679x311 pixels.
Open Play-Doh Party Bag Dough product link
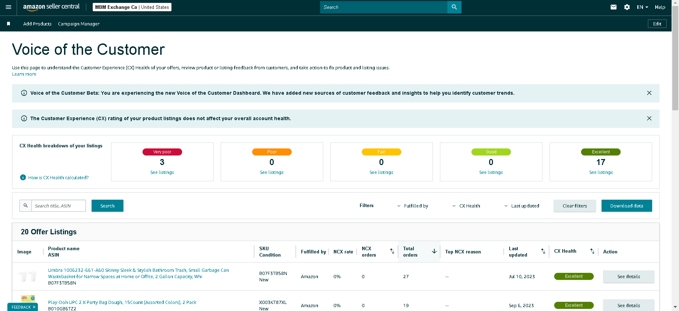click(x=122, y=302)
